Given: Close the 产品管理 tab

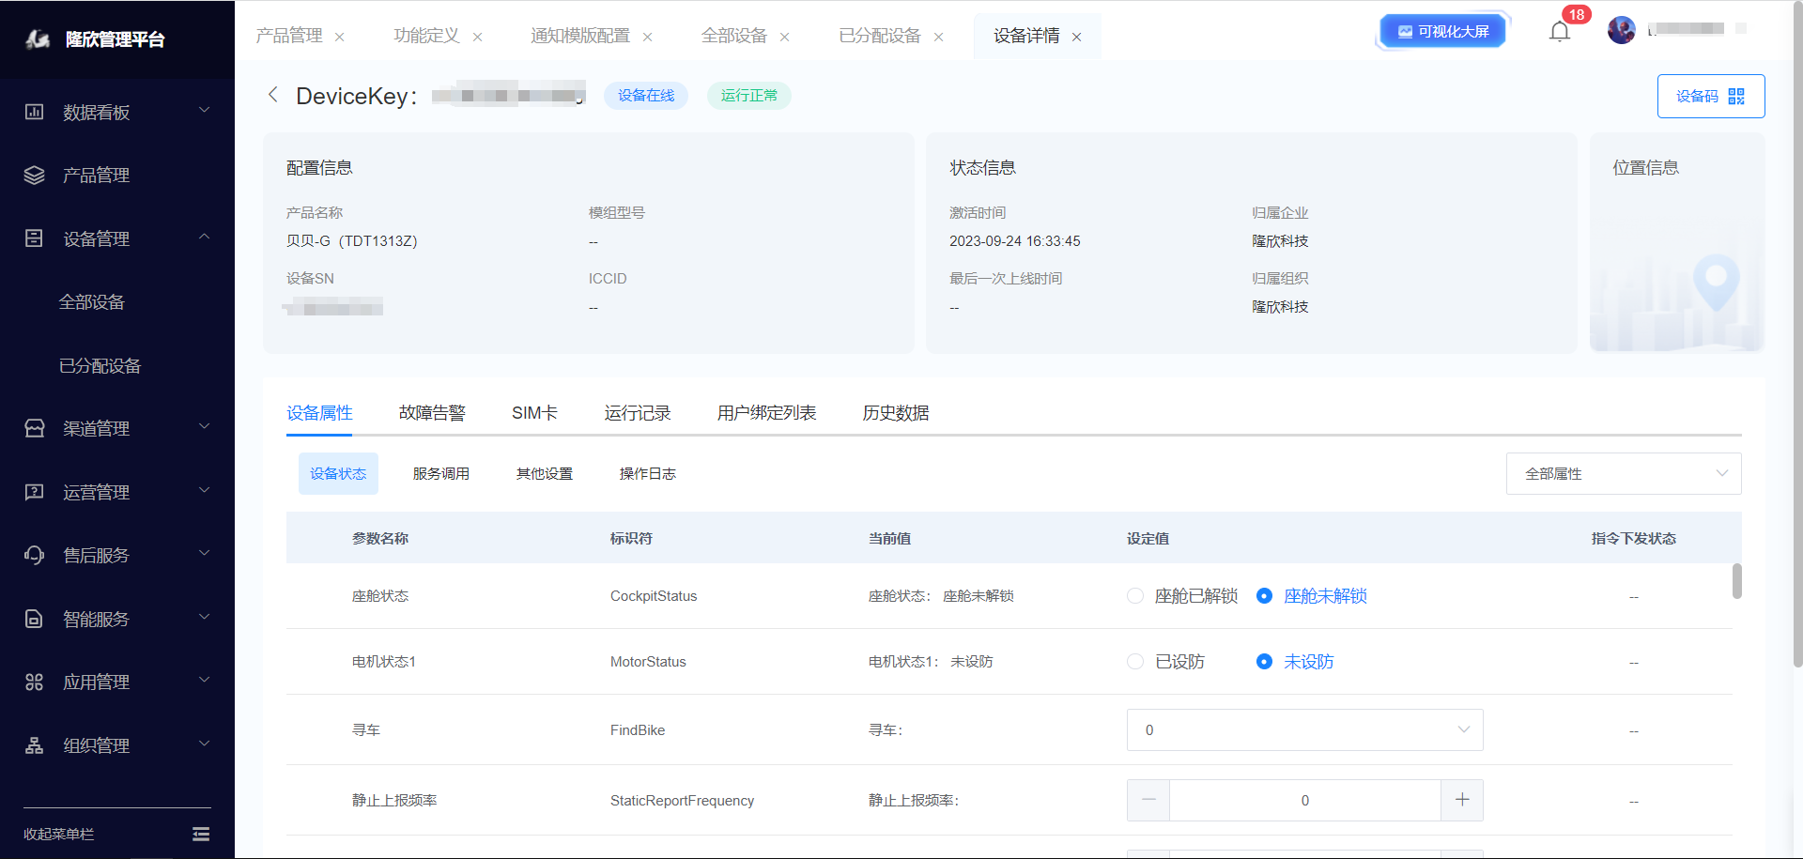Looking at the screenshot, I should click(x=340, y=38).
